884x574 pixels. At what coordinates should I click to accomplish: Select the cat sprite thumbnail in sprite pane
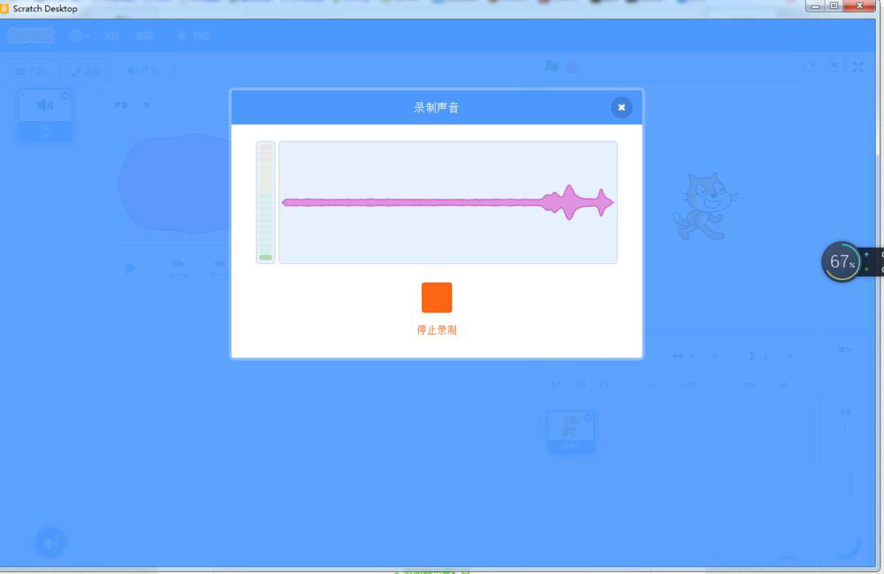(571, 430)
